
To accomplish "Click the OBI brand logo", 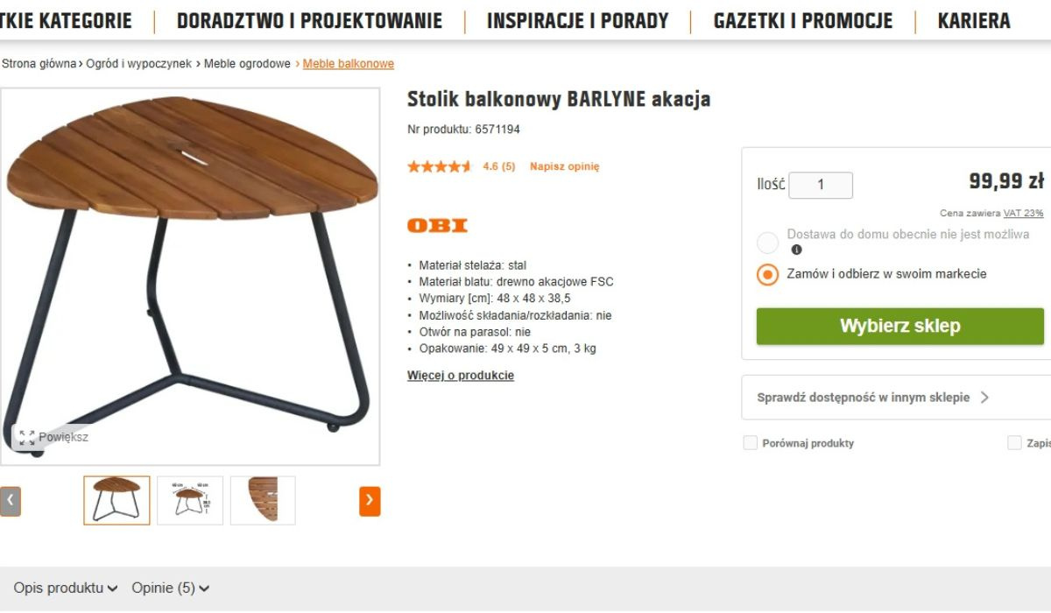I will 437,225.
